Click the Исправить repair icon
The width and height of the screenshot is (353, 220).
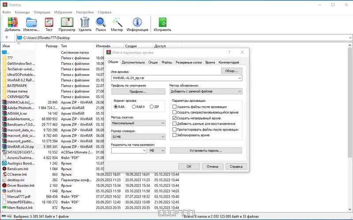pyautogui.click(x=162, y=22)
